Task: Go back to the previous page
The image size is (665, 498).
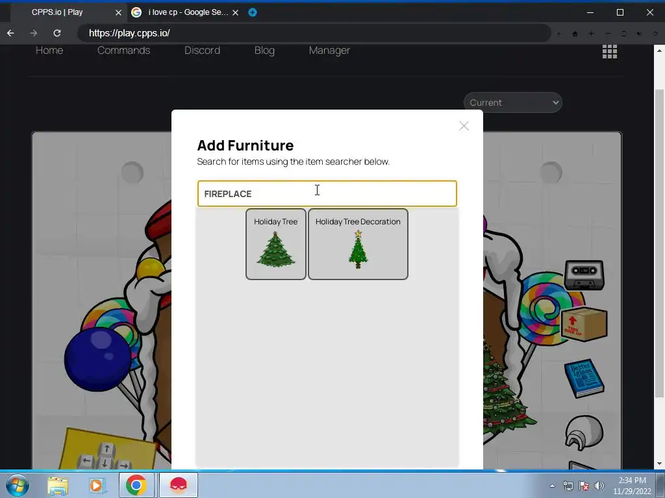Action: (x=10, y=33)
